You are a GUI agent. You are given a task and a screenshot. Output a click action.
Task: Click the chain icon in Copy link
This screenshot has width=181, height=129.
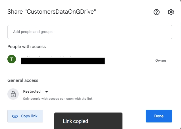[15, 116]
